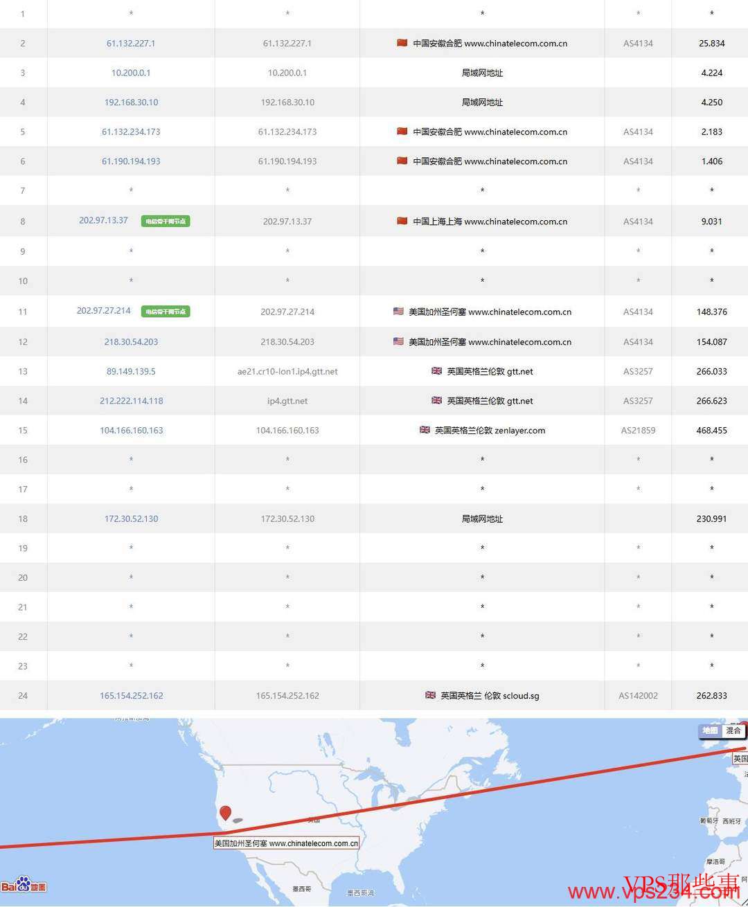Click the green backbone badge next to 202.97.27.214

pos(166,312)
